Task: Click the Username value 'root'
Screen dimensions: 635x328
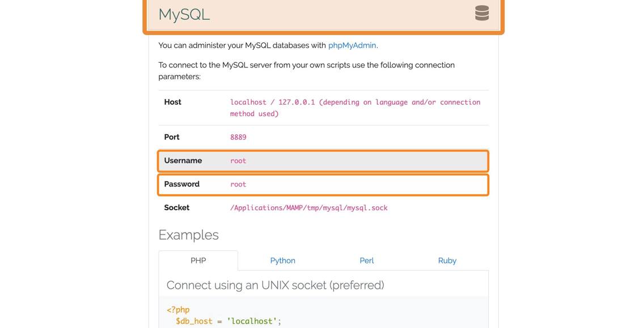Action: pos(238,161)
